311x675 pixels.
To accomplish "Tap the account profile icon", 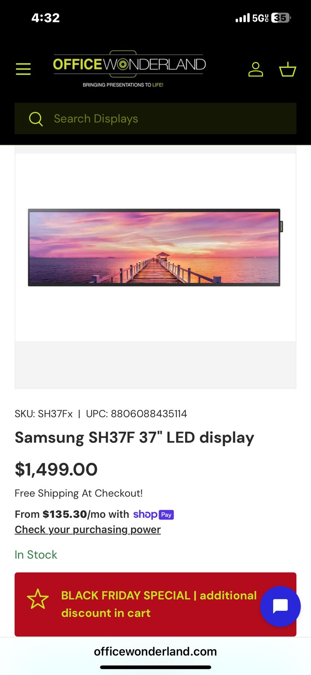I will (256, 69).
